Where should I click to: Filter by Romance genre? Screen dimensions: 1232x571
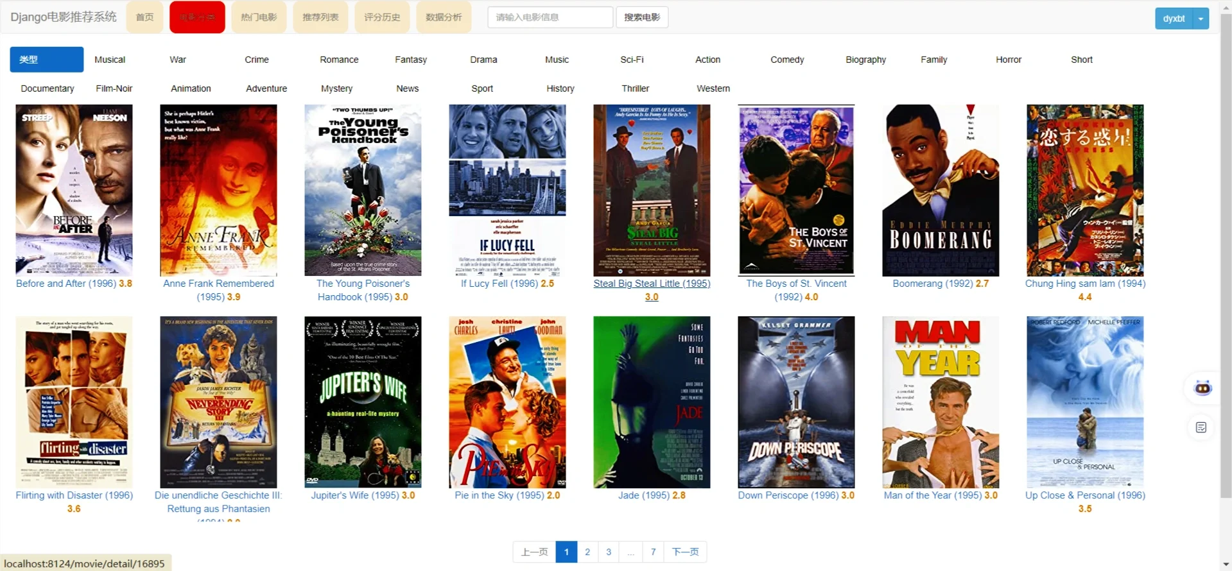tap(339, 60)
